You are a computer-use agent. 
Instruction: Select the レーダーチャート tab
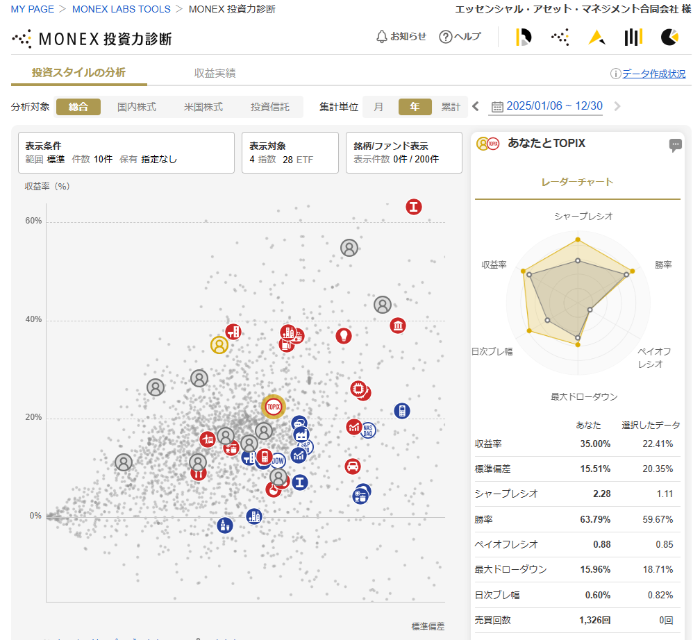click(x=577, y=182)
